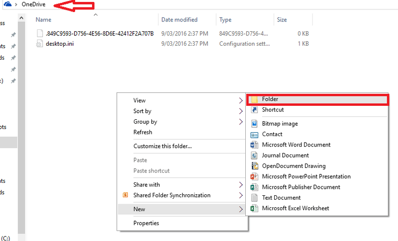This screenshot has width=398, height=241.
Task: Click the Shortcut arrow icon
Action: pos(254,110)
